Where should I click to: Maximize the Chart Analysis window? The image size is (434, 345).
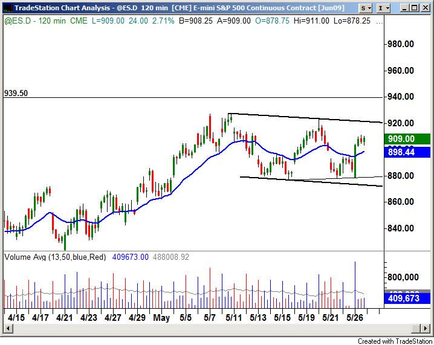pyautogui.click(x=414, y=8)
